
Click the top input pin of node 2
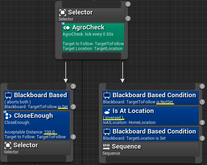click(x=37, y=87)
